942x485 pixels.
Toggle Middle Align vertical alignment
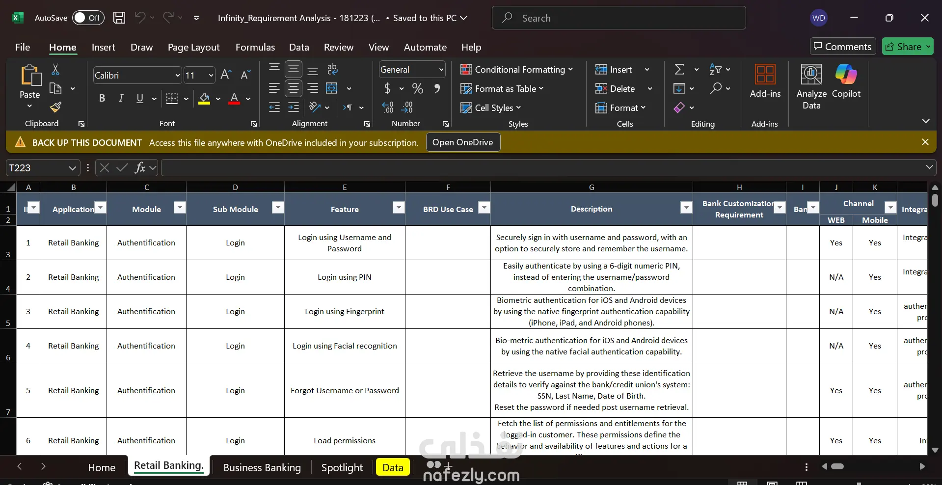point(294,69)
